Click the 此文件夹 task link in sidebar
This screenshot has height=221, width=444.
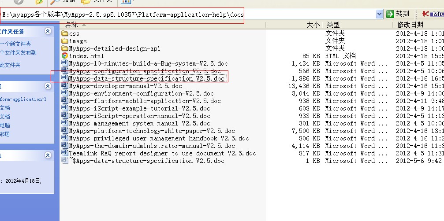point(10,65)
